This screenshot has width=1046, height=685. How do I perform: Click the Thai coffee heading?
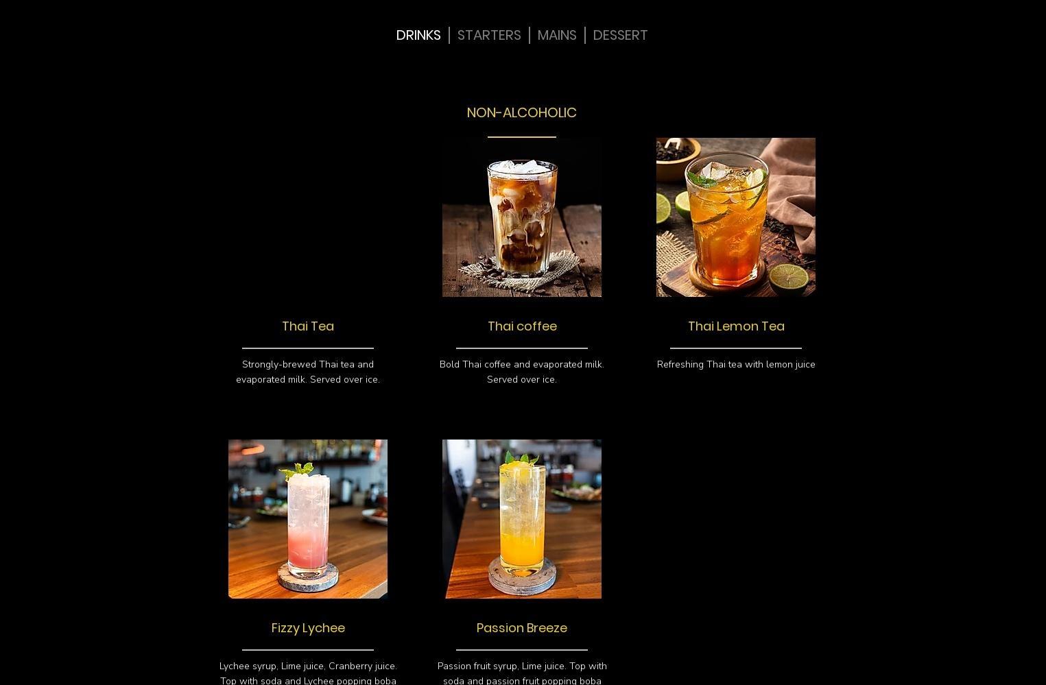(522, 326)
